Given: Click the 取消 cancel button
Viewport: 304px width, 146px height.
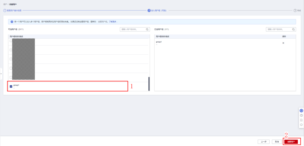Looking at the screenshot, I should (277, 142).
